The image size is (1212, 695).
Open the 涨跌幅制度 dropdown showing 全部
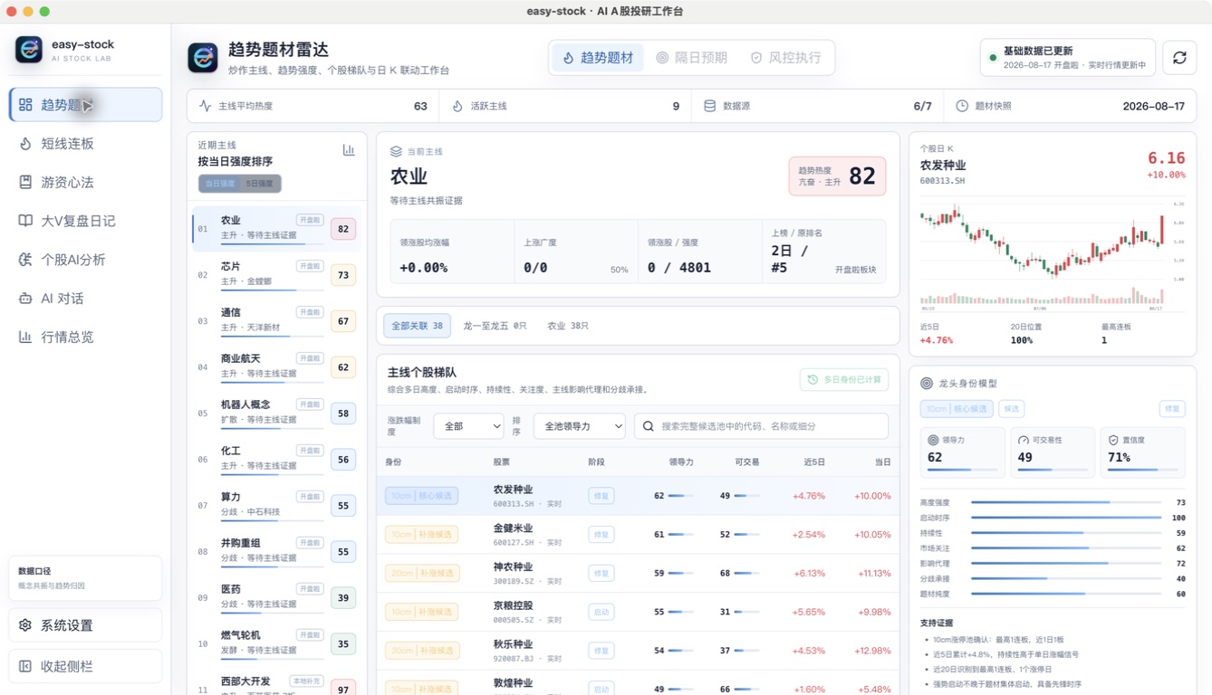pyautogui.click(x=468, y=426)
